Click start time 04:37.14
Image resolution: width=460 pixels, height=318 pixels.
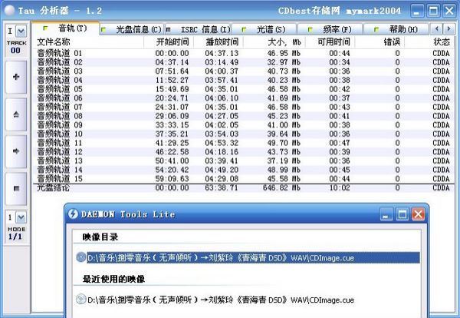[172, 62]
